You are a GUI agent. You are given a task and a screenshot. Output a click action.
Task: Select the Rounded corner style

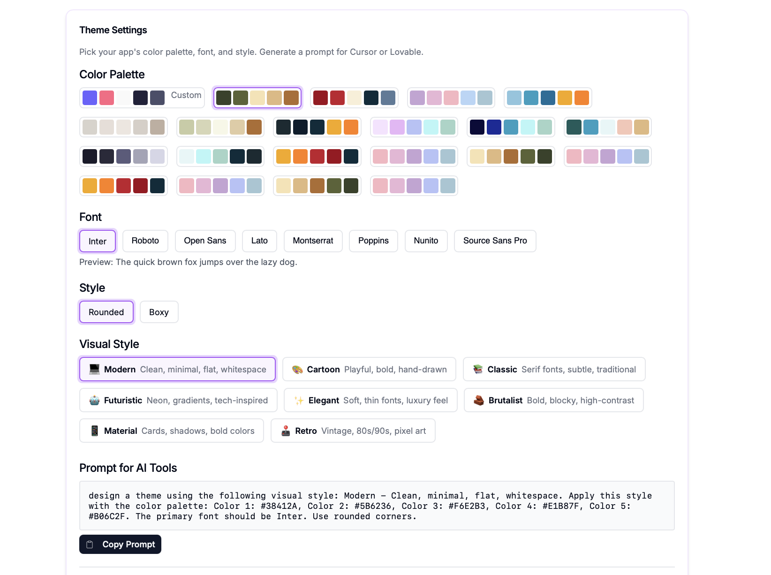coord(106,312)
